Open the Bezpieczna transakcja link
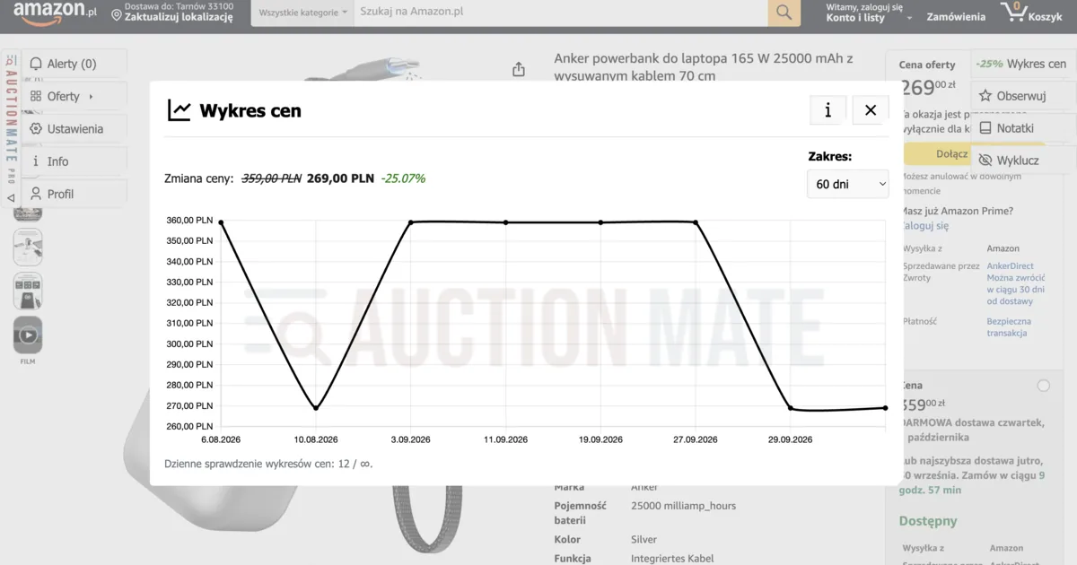 1009,327
